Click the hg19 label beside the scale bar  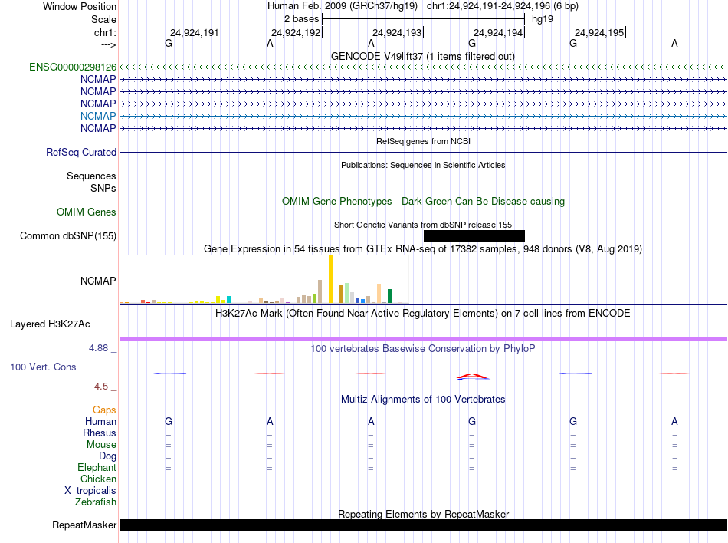pyautogui.click(x=543, y=19)
